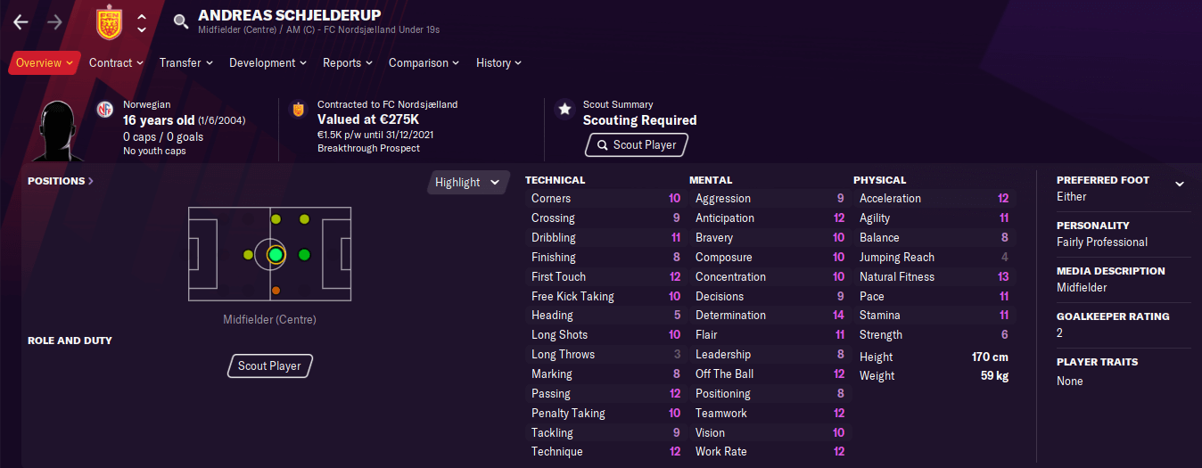Click Scout Player button under Role and Duty

[x=270, y=365]
